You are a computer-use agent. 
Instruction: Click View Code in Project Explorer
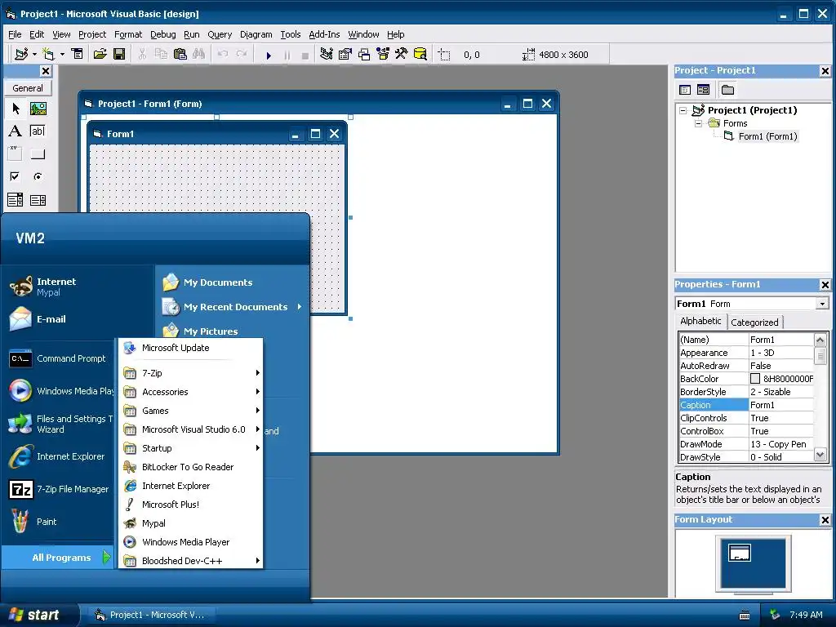point(685,90)
